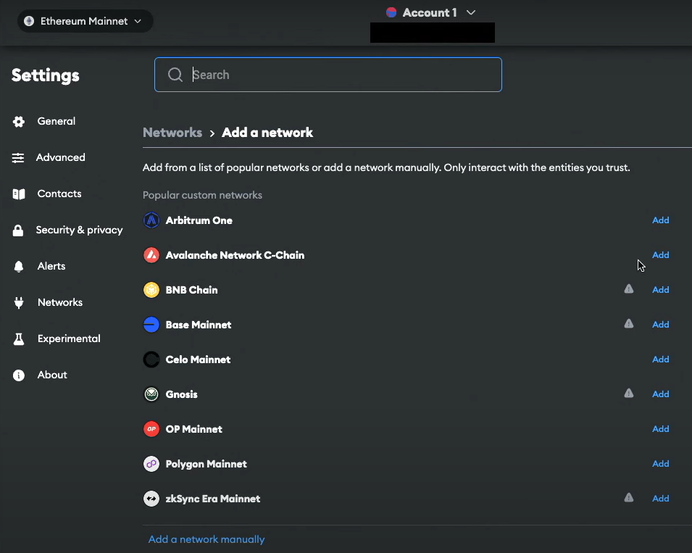
Task: Click the zkSync Era logo
Action: click(x=151, y=499)
